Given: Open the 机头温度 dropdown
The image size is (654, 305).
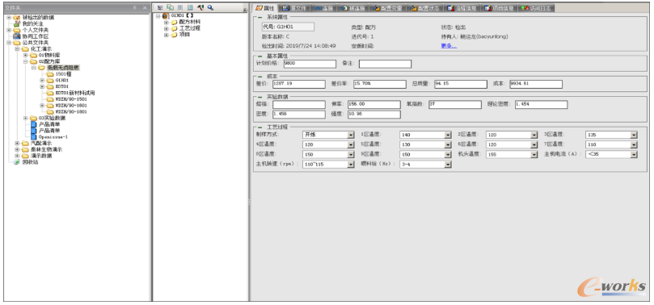Looking at the screenshot, I should pyautogui.click(x=534, y=154).
